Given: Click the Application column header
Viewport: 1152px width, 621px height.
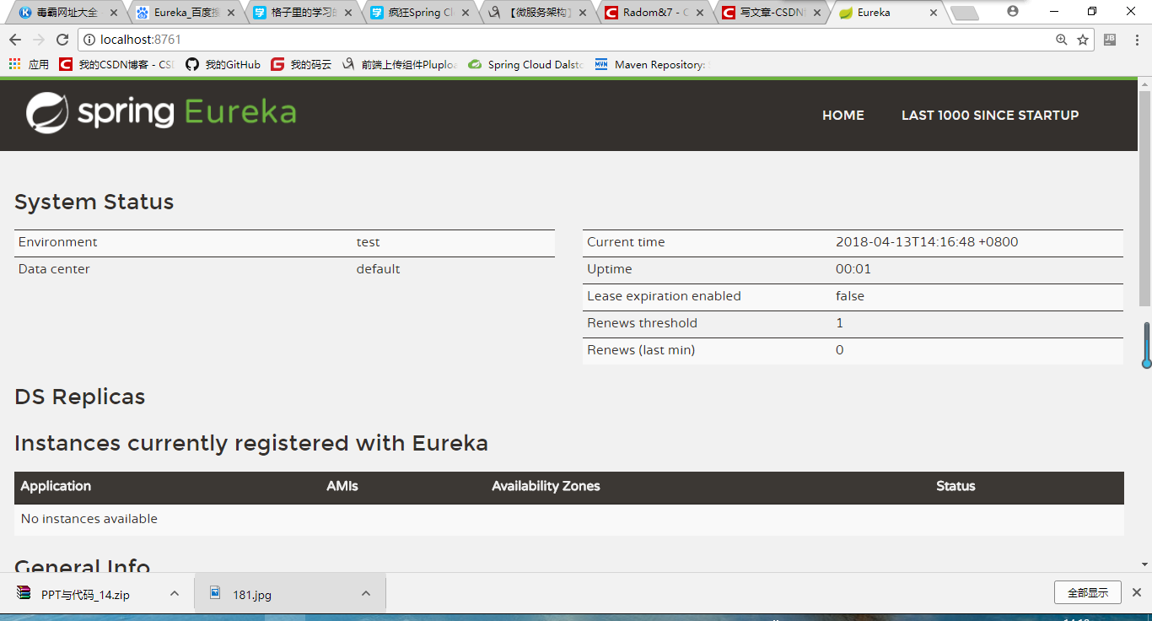Looking at the screenshot, I should pyautogui.click(x=56, y=486).
